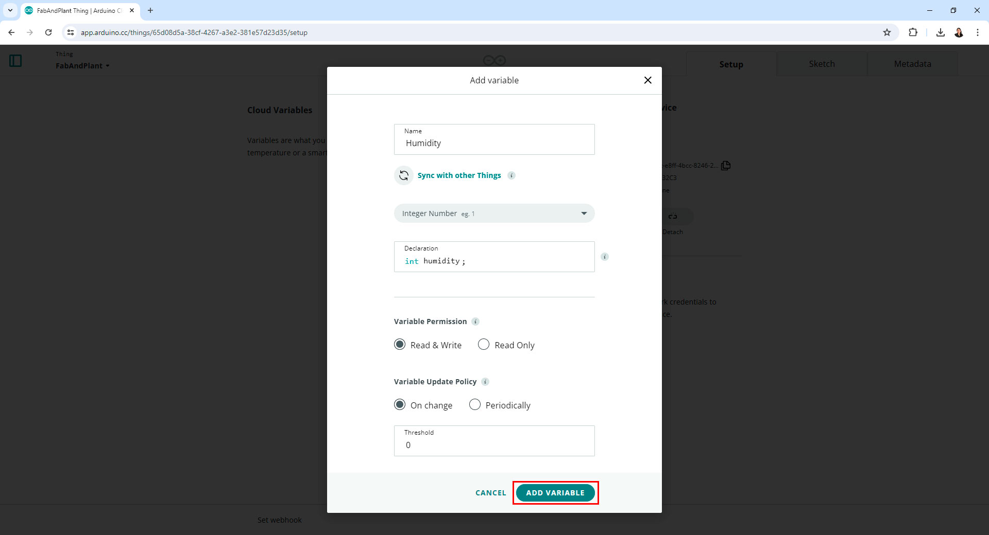Screen dimensions: 989x535
Task: Click the Name input field containing Humidity
Action: coord(494,139)
